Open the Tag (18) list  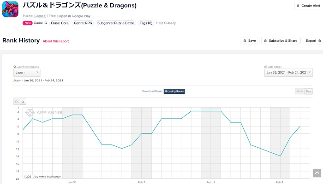[146, 23]
